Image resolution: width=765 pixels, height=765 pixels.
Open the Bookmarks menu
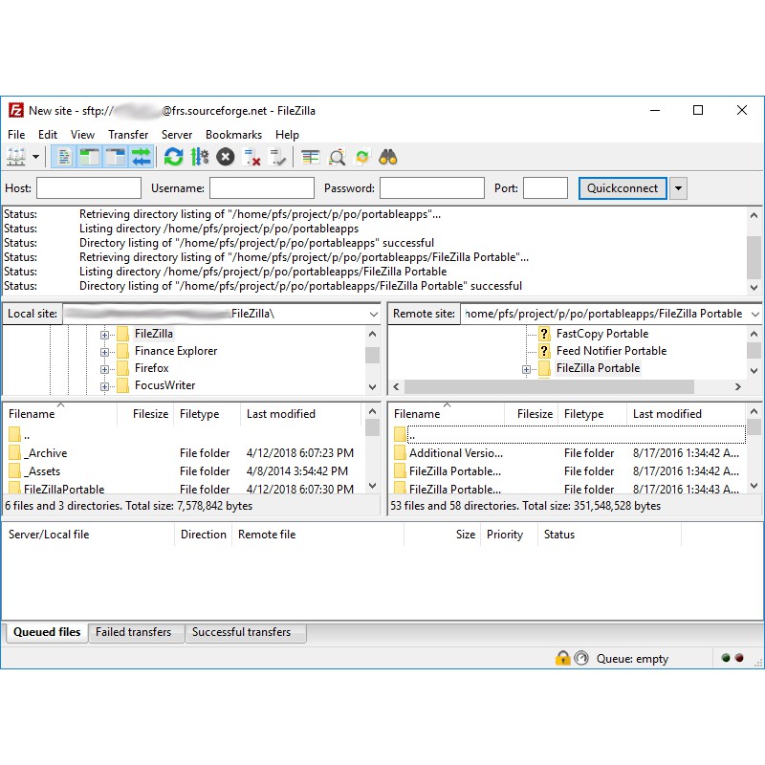(x=233, y=135)
